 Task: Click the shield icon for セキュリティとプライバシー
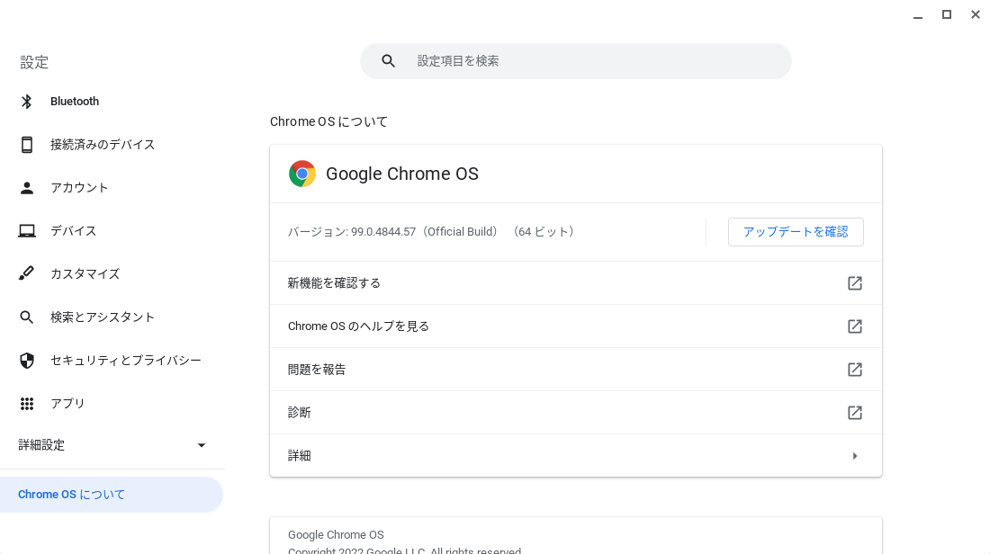[x=26, y=361]
